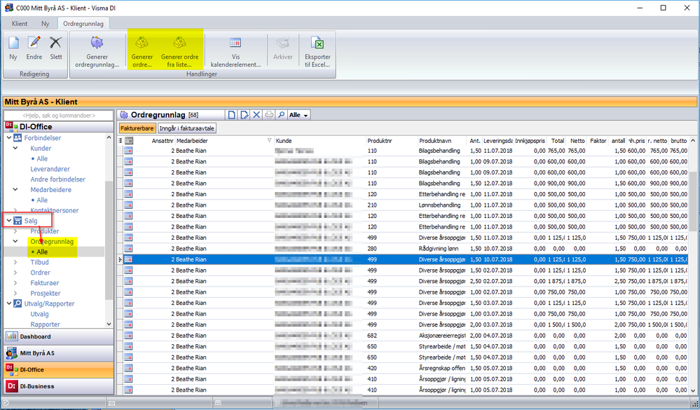The height and width of the screenshot is (410, 700).
Task: Click Mitt Byrå AS module icon
Action: pos(12,353)
